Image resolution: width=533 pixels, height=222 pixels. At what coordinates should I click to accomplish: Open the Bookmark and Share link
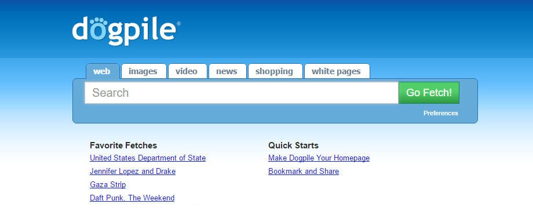304,172
